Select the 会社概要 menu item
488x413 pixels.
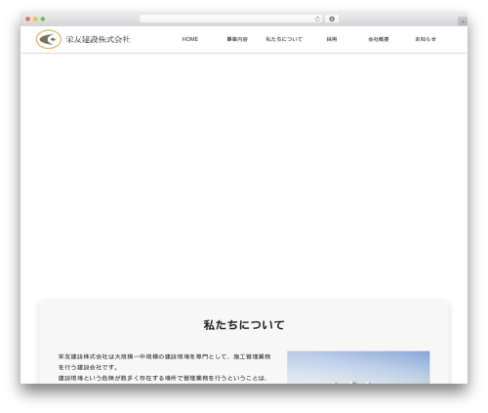click(x=379, y=39)
